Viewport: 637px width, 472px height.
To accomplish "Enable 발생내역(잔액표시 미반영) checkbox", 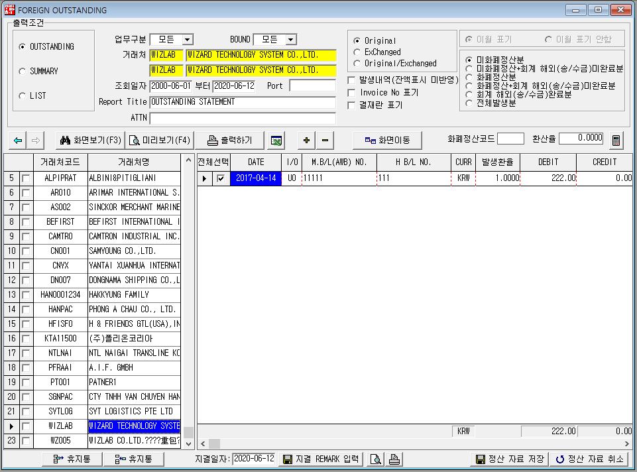I will point(352,80).
